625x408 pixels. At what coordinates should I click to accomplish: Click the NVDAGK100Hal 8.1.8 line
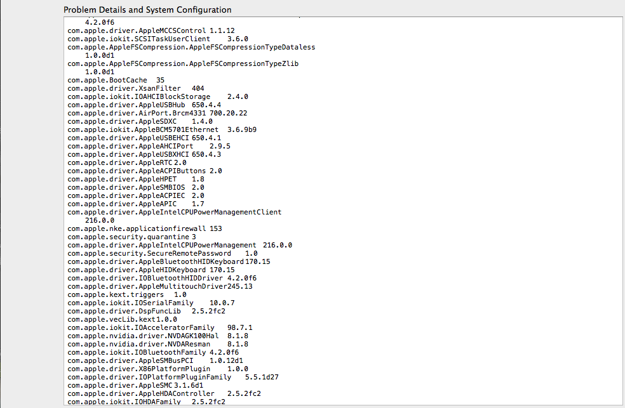click(x=158, y=336)
